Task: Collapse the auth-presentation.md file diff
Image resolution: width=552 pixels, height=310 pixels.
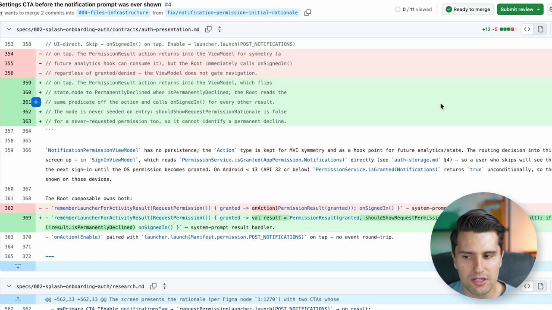Action: pos(9,29)
